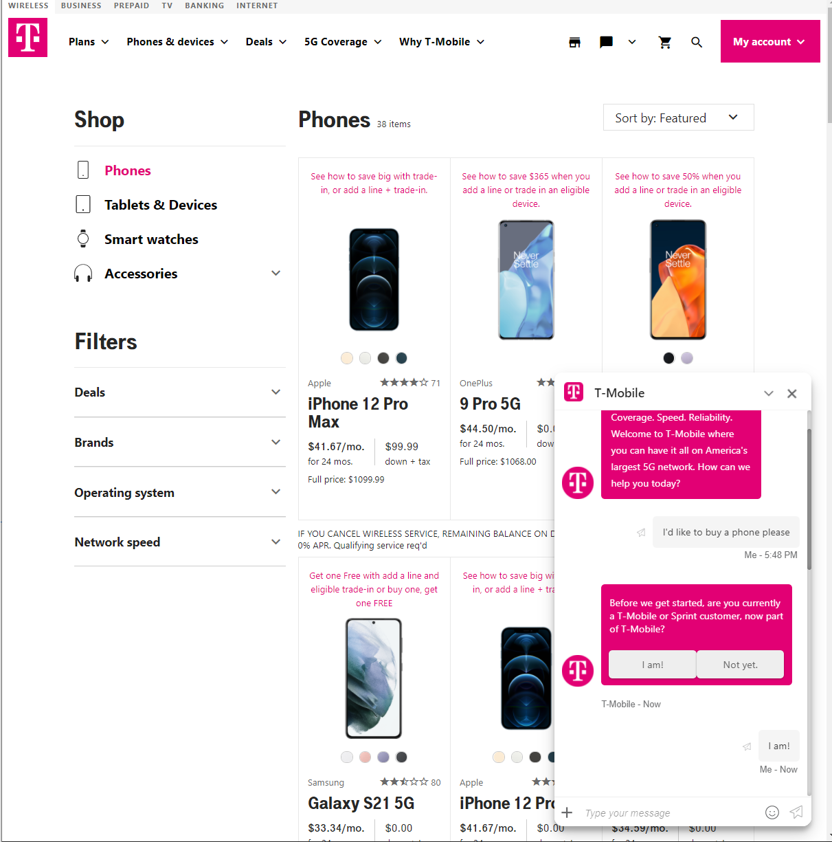
Task: Open the emoji picker in chat
Action: [x=772, y=812]
